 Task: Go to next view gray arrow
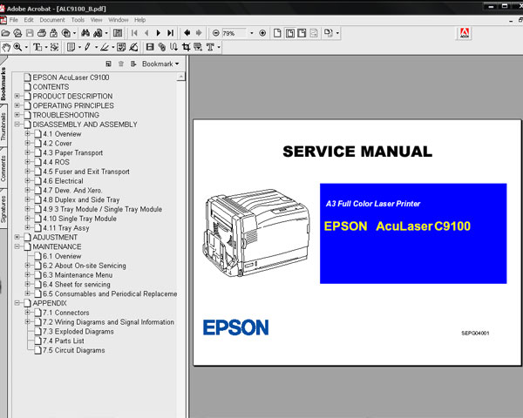point(199,33)
